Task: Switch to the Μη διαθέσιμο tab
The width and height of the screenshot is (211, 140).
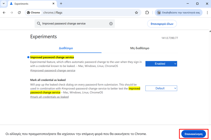Action: coord(140,48)
